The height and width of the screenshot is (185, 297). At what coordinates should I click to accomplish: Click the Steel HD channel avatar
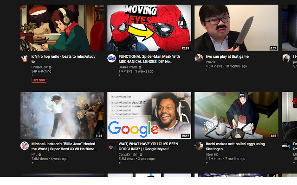click(199, 146)
